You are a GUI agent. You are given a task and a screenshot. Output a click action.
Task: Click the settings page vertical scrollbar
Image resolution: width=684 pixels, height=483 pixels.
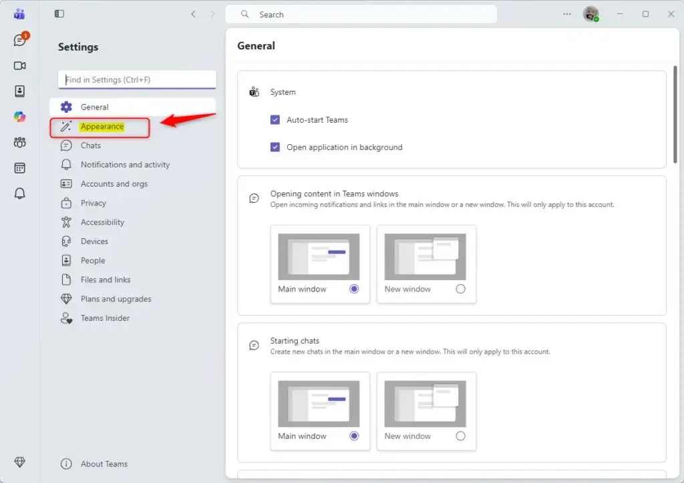[x=675, y=115]
